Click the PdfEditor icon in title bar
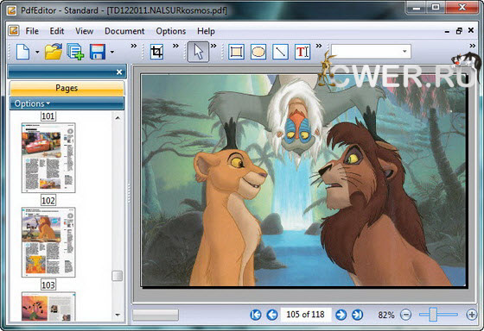The image size is (484, 331). tap(11, 10)
